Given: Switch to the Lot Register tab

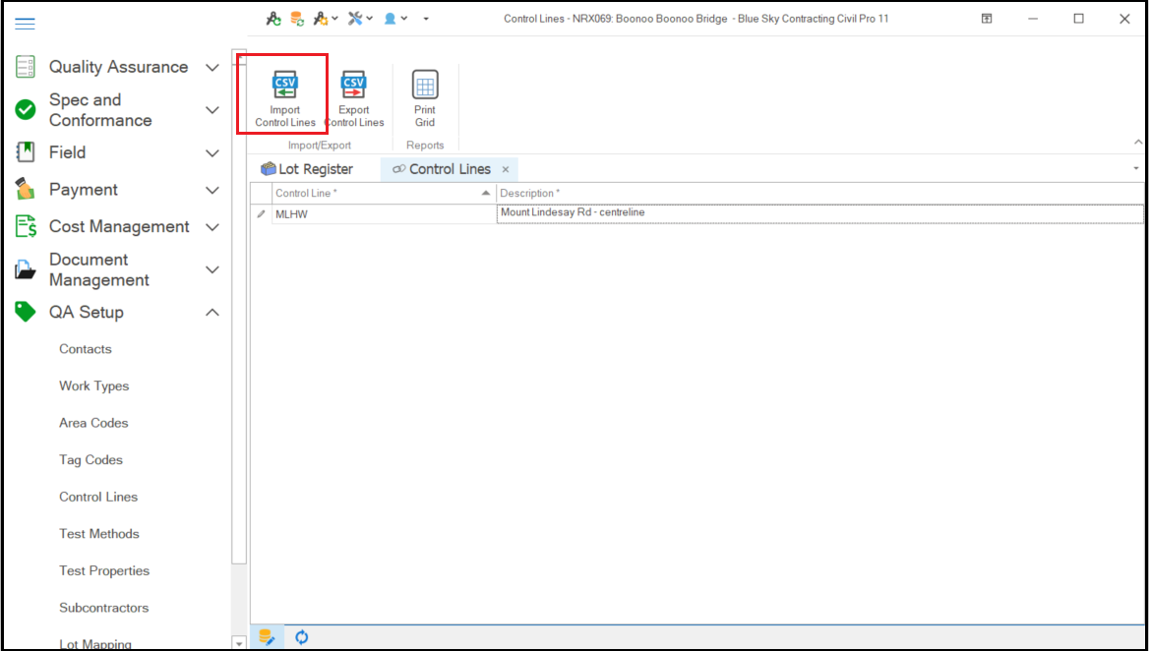Looking at the screenshot, I should (x=307, y=169).
